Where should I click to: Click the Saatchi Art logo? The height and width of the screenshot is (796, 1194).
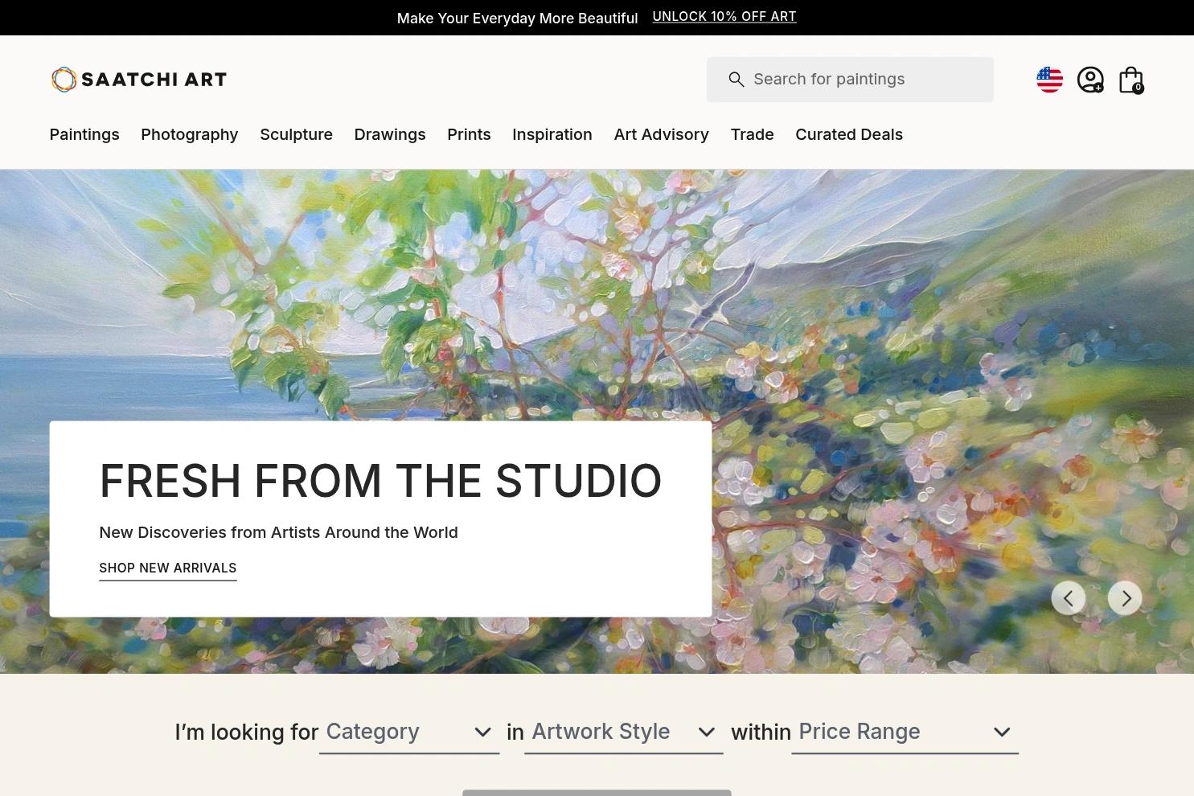[139, 80]
